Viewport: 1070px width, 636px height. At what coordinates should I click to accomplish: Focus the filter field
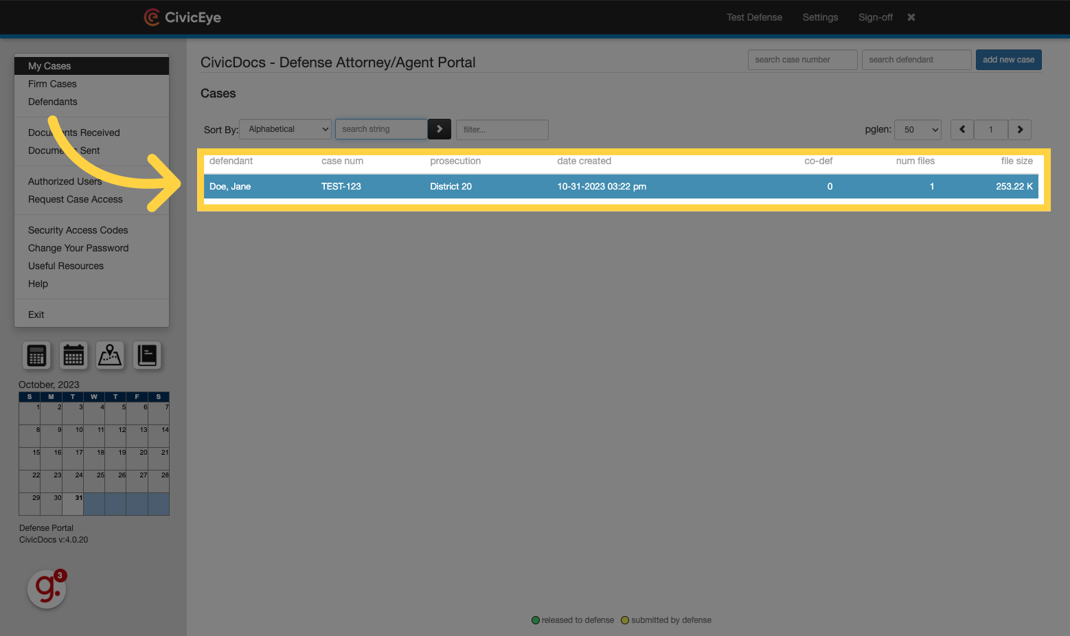[x=502, y=129]
